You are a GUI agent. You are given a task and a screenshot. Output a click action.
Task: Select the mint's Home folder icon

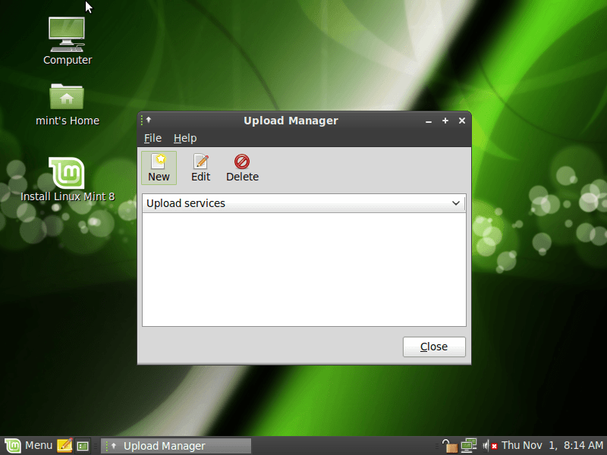68,105
